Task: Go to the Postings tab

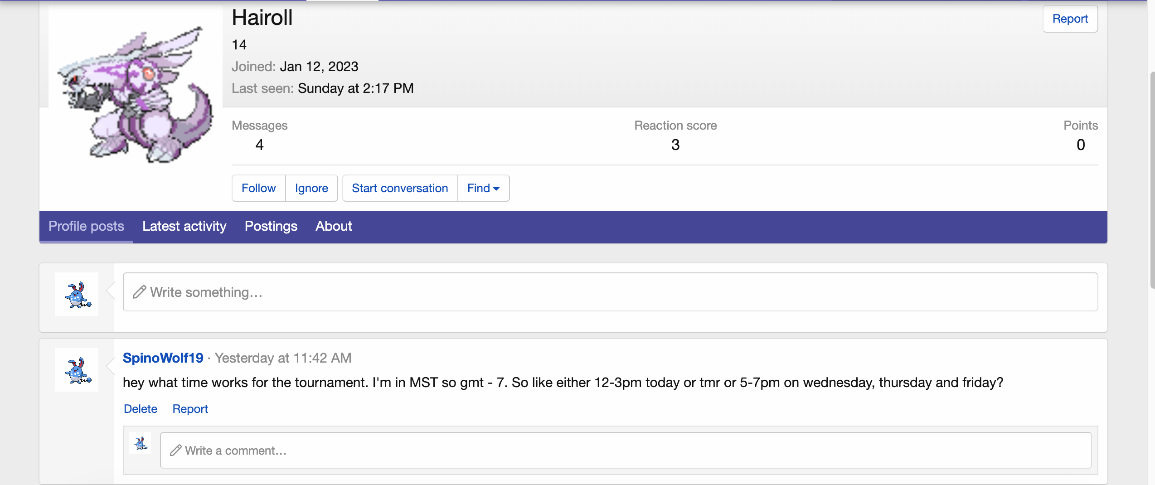Action: pyautogui.click(x=271, y=226)
